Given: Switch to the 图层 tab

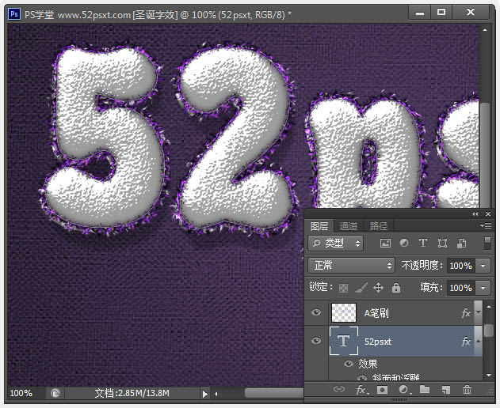Looking at the screenshot, I should pyautogui.click(x=319, y=226).
